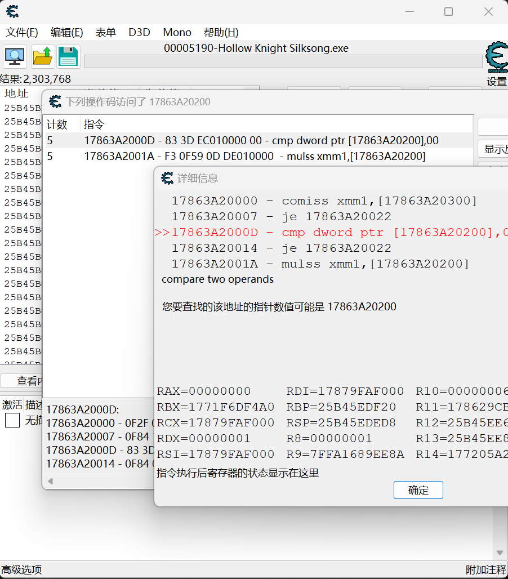This screenshot has width=508, height=579.
Task: Select the mulss xmm1 instruction row
Action: [x=259, y=156]
